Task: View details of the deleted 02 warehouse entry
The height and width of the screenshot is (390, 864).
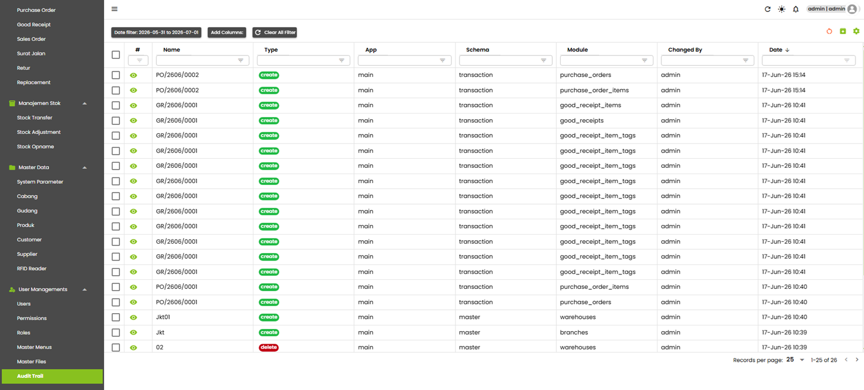Action: click(134, 348)
